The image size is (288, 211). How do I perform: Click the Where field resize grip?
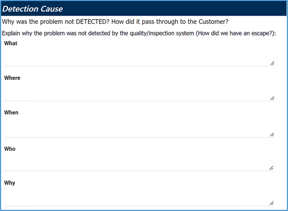pyautogui.click(x=272, y=98)
